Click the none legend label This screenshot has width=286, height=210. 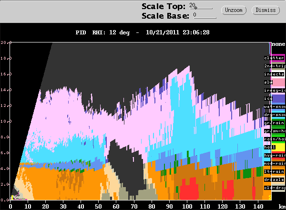coord(278,44)
